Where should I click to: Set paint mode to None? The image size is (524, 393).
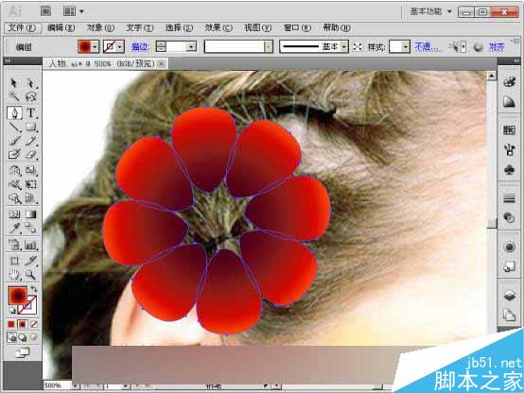(33, 324)
